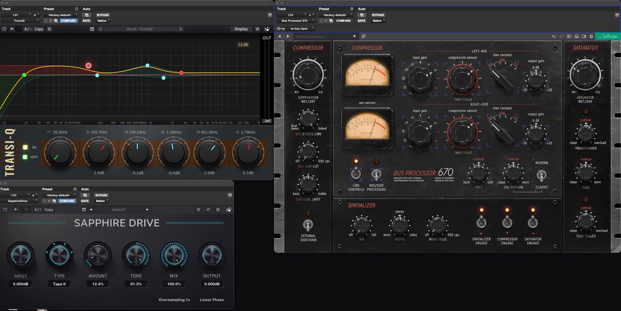Save the default preset in SapphireDrive
The width and height of the screenshot is (621, 311).
point(84,210)
